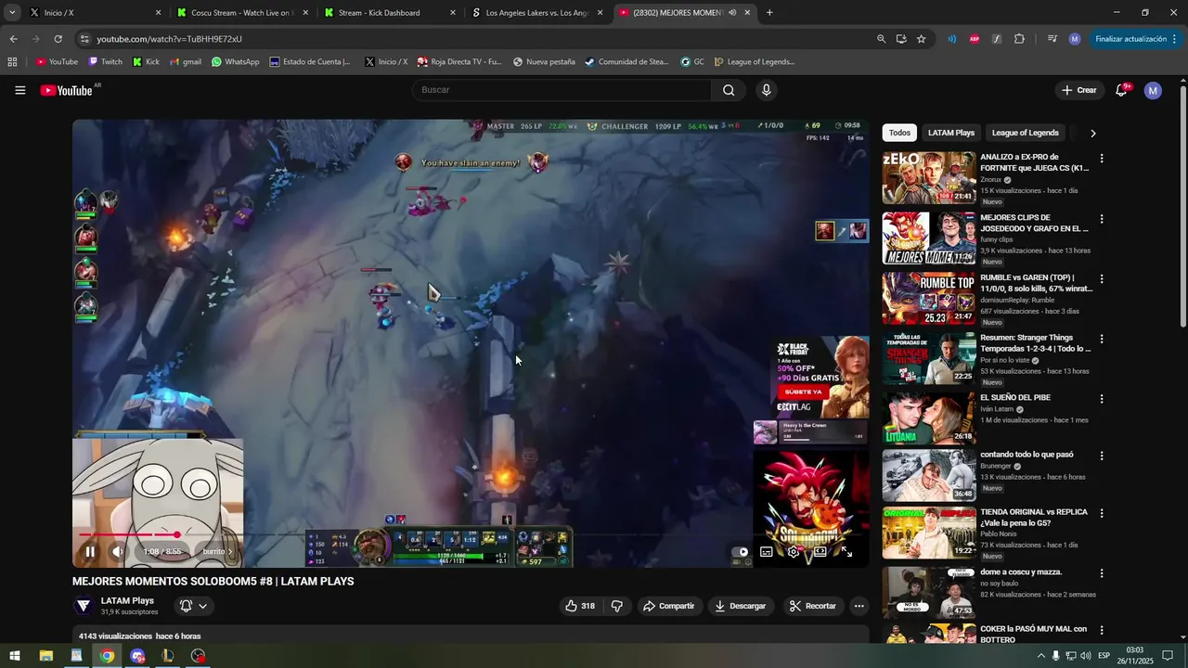1188x668 pixels.
Task: Open more actions ellipsis below the video
Action: coord(859,606)
